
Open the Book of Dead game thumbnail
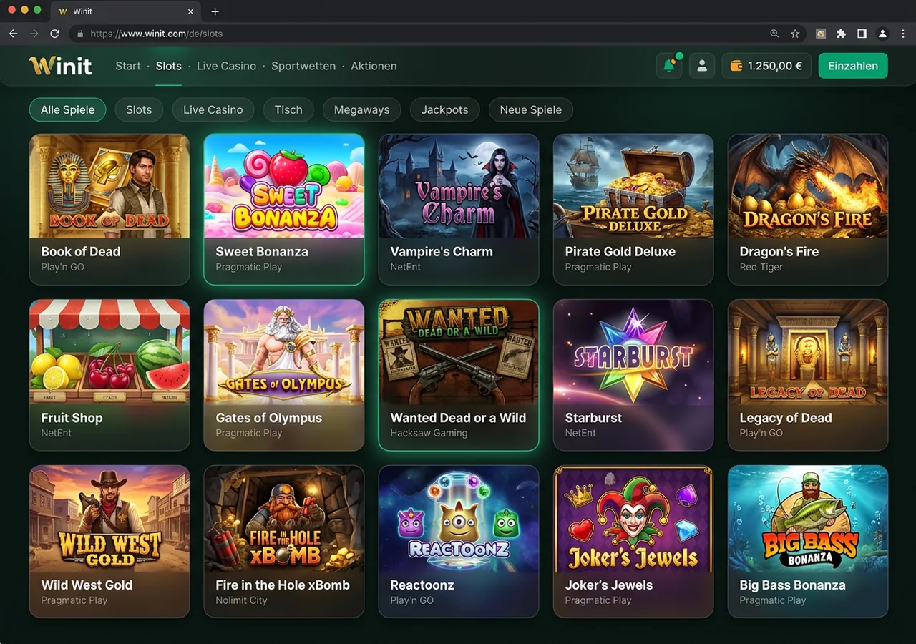(109, 186)
